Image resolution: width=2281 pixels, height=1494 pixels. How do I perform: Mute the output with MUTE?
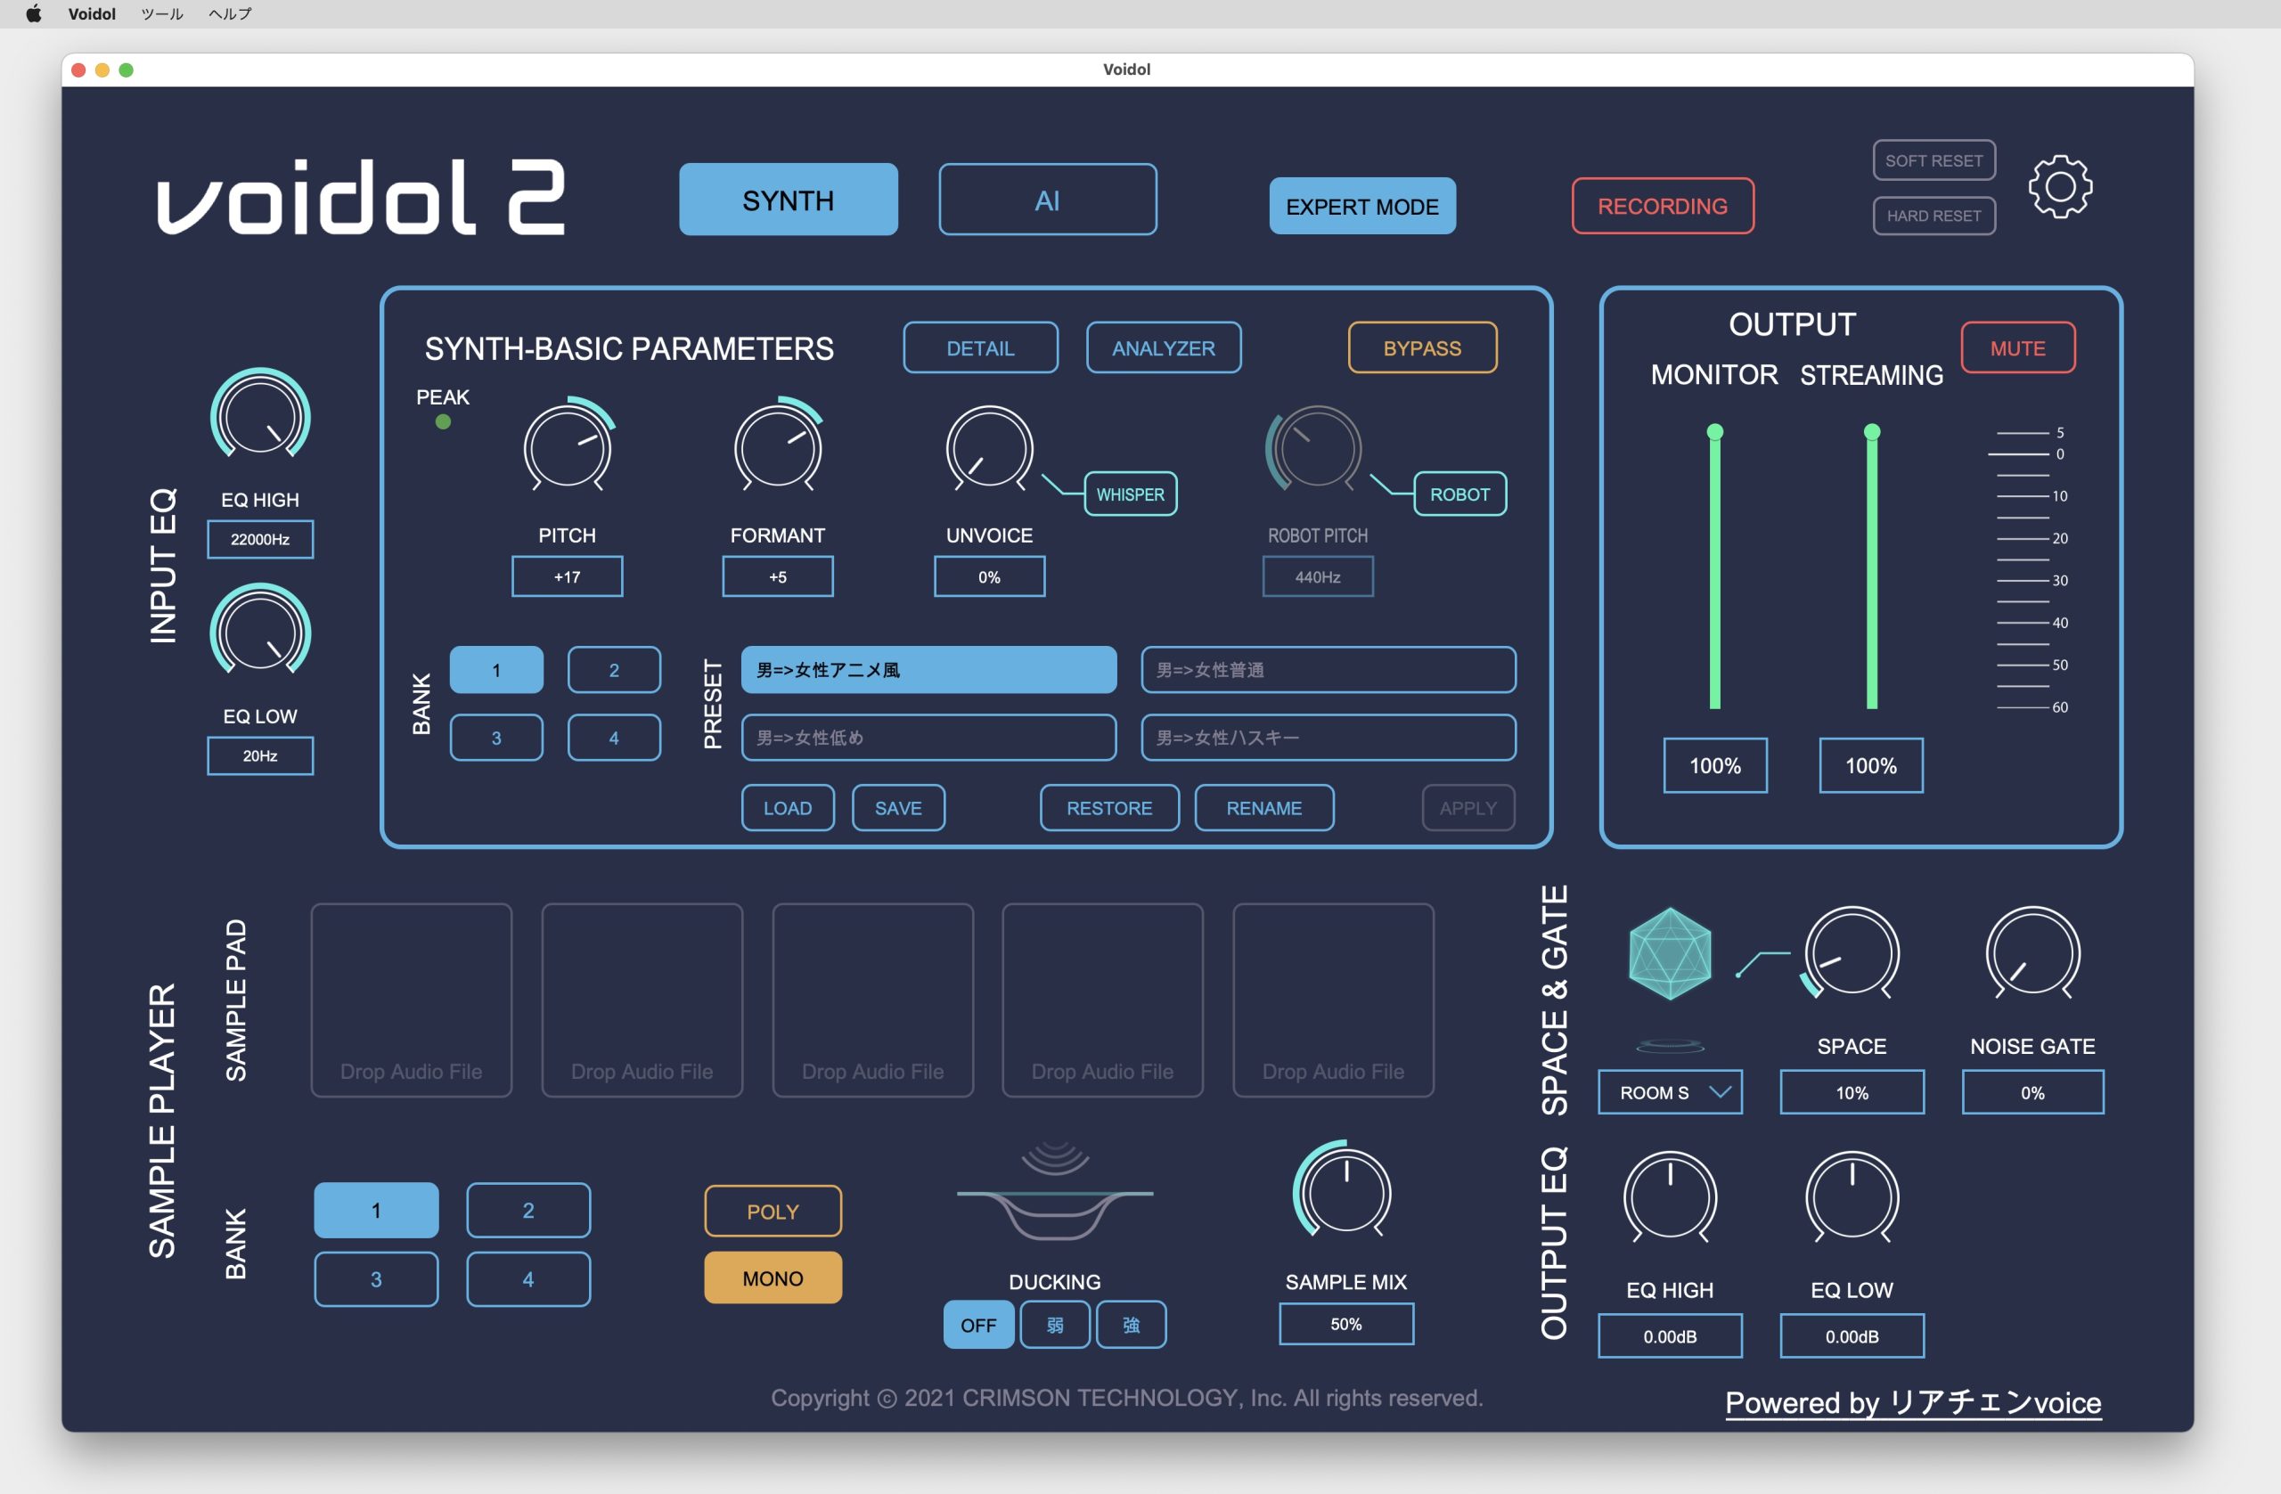coord(2017,347)
